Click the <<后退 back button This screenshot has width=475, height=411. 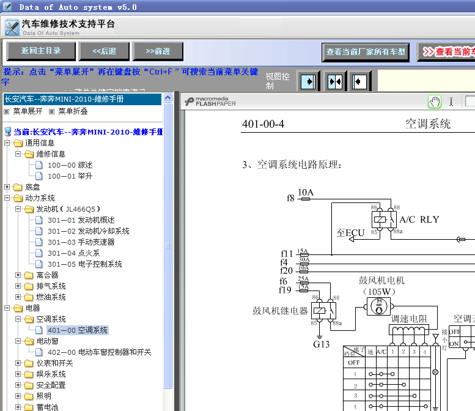104,51
